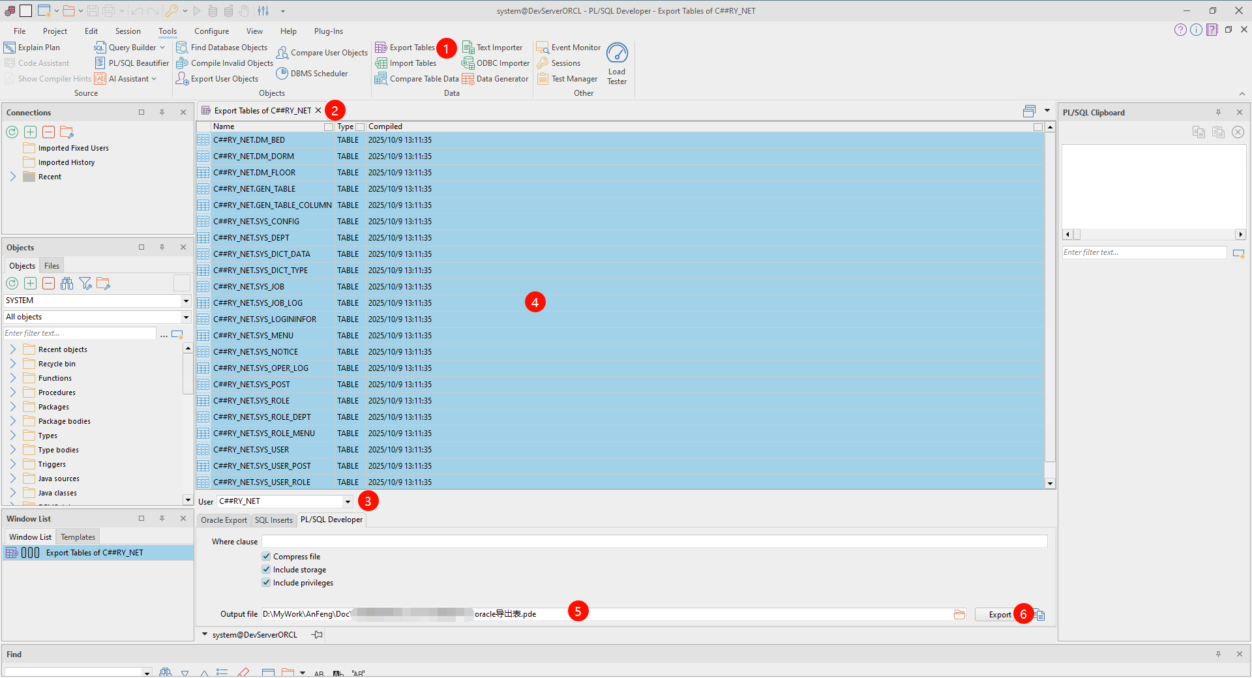Expand the Procedures folder
This screenshot has height=678, width=1252.
click(x=12, y=392)
